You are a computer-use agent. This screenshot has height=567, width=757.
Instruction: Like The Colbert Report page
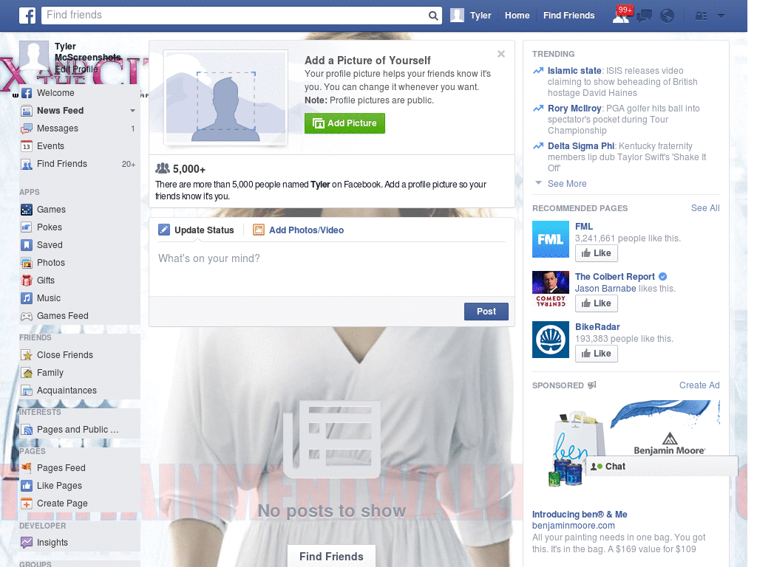(x=597, y=303)
